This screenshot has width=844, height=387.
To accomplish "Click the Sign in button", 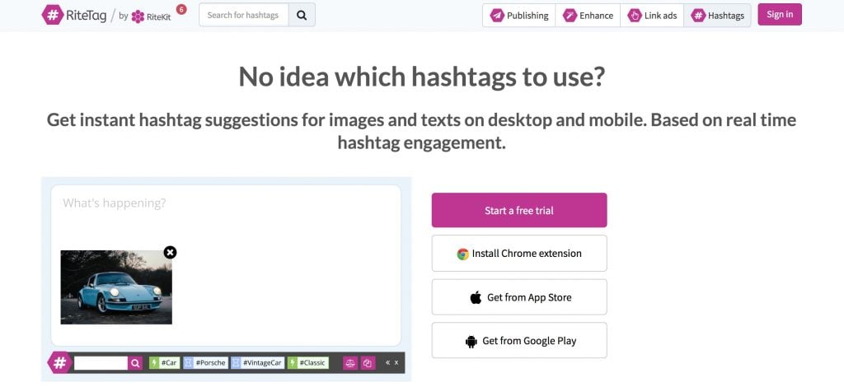I will pos(780,15).
